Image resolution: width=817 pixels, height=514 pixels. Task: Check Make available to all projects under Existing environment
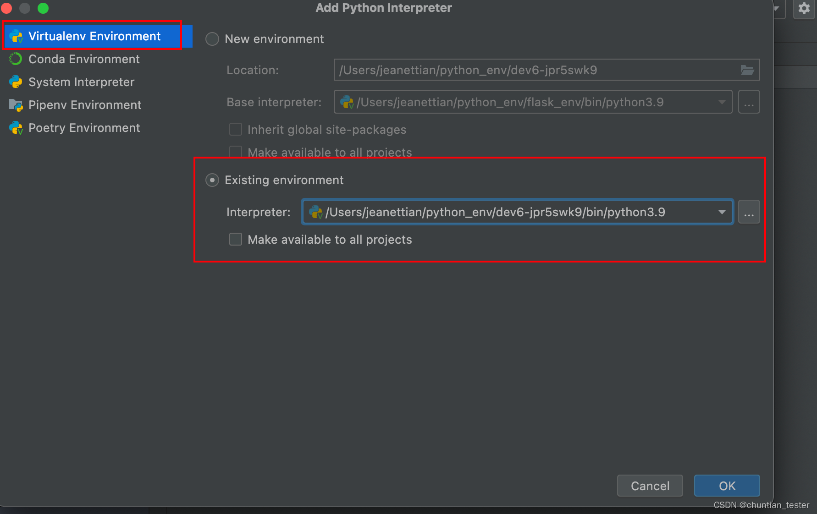tap(235, 239)
